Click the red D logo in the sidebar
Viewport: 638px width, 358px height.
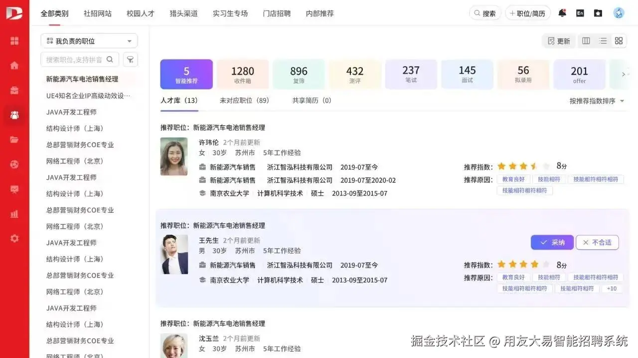[x=14, y=13]
